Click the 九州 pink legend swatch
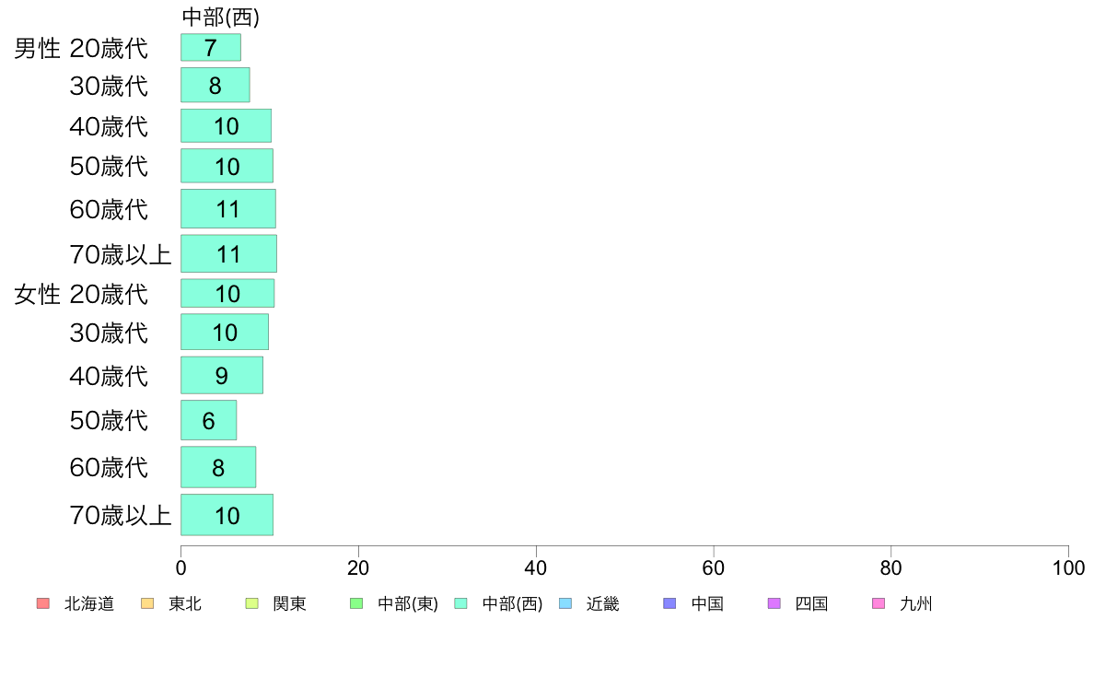Image resolution: width=1094 pixels, height=678 pixels. [879, 603]
